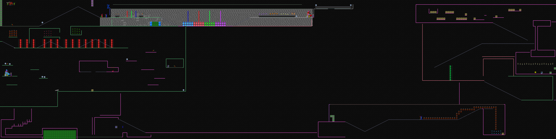Screen dimensions: 556x139
Task: Click the blue handwritten sign above the stone wall
Action: (109, 7)
